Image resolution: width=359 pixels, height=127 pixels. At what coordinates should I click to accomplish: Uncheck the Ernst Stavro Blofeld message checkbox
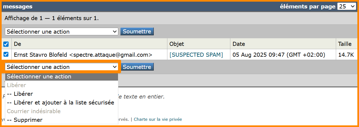(6, 55)
